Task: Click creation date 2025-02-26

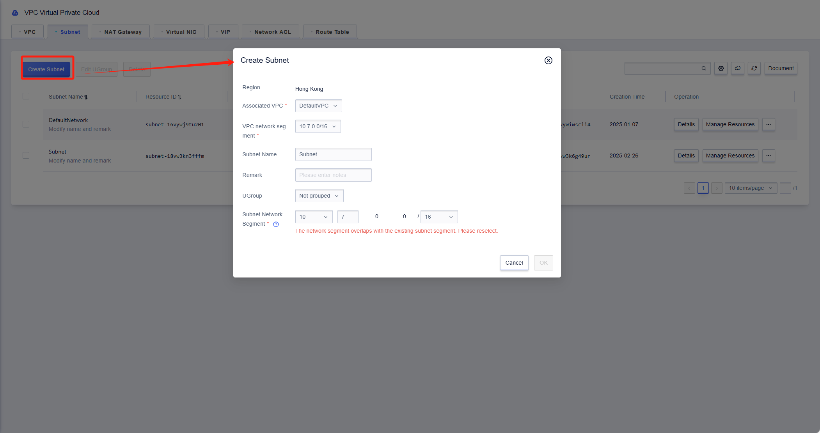Action: [624, 156]
